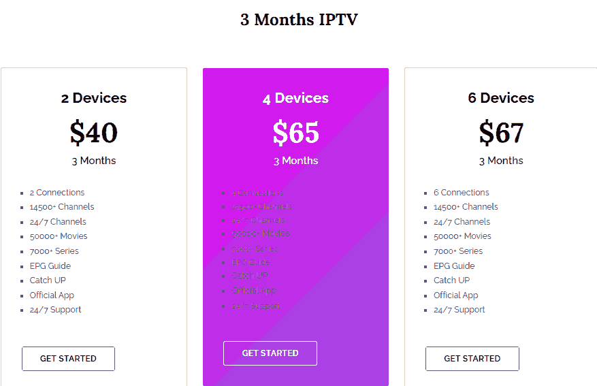Click '2 Connections' feature item
This screenshot has width=597, height=386.
(57, 193)
